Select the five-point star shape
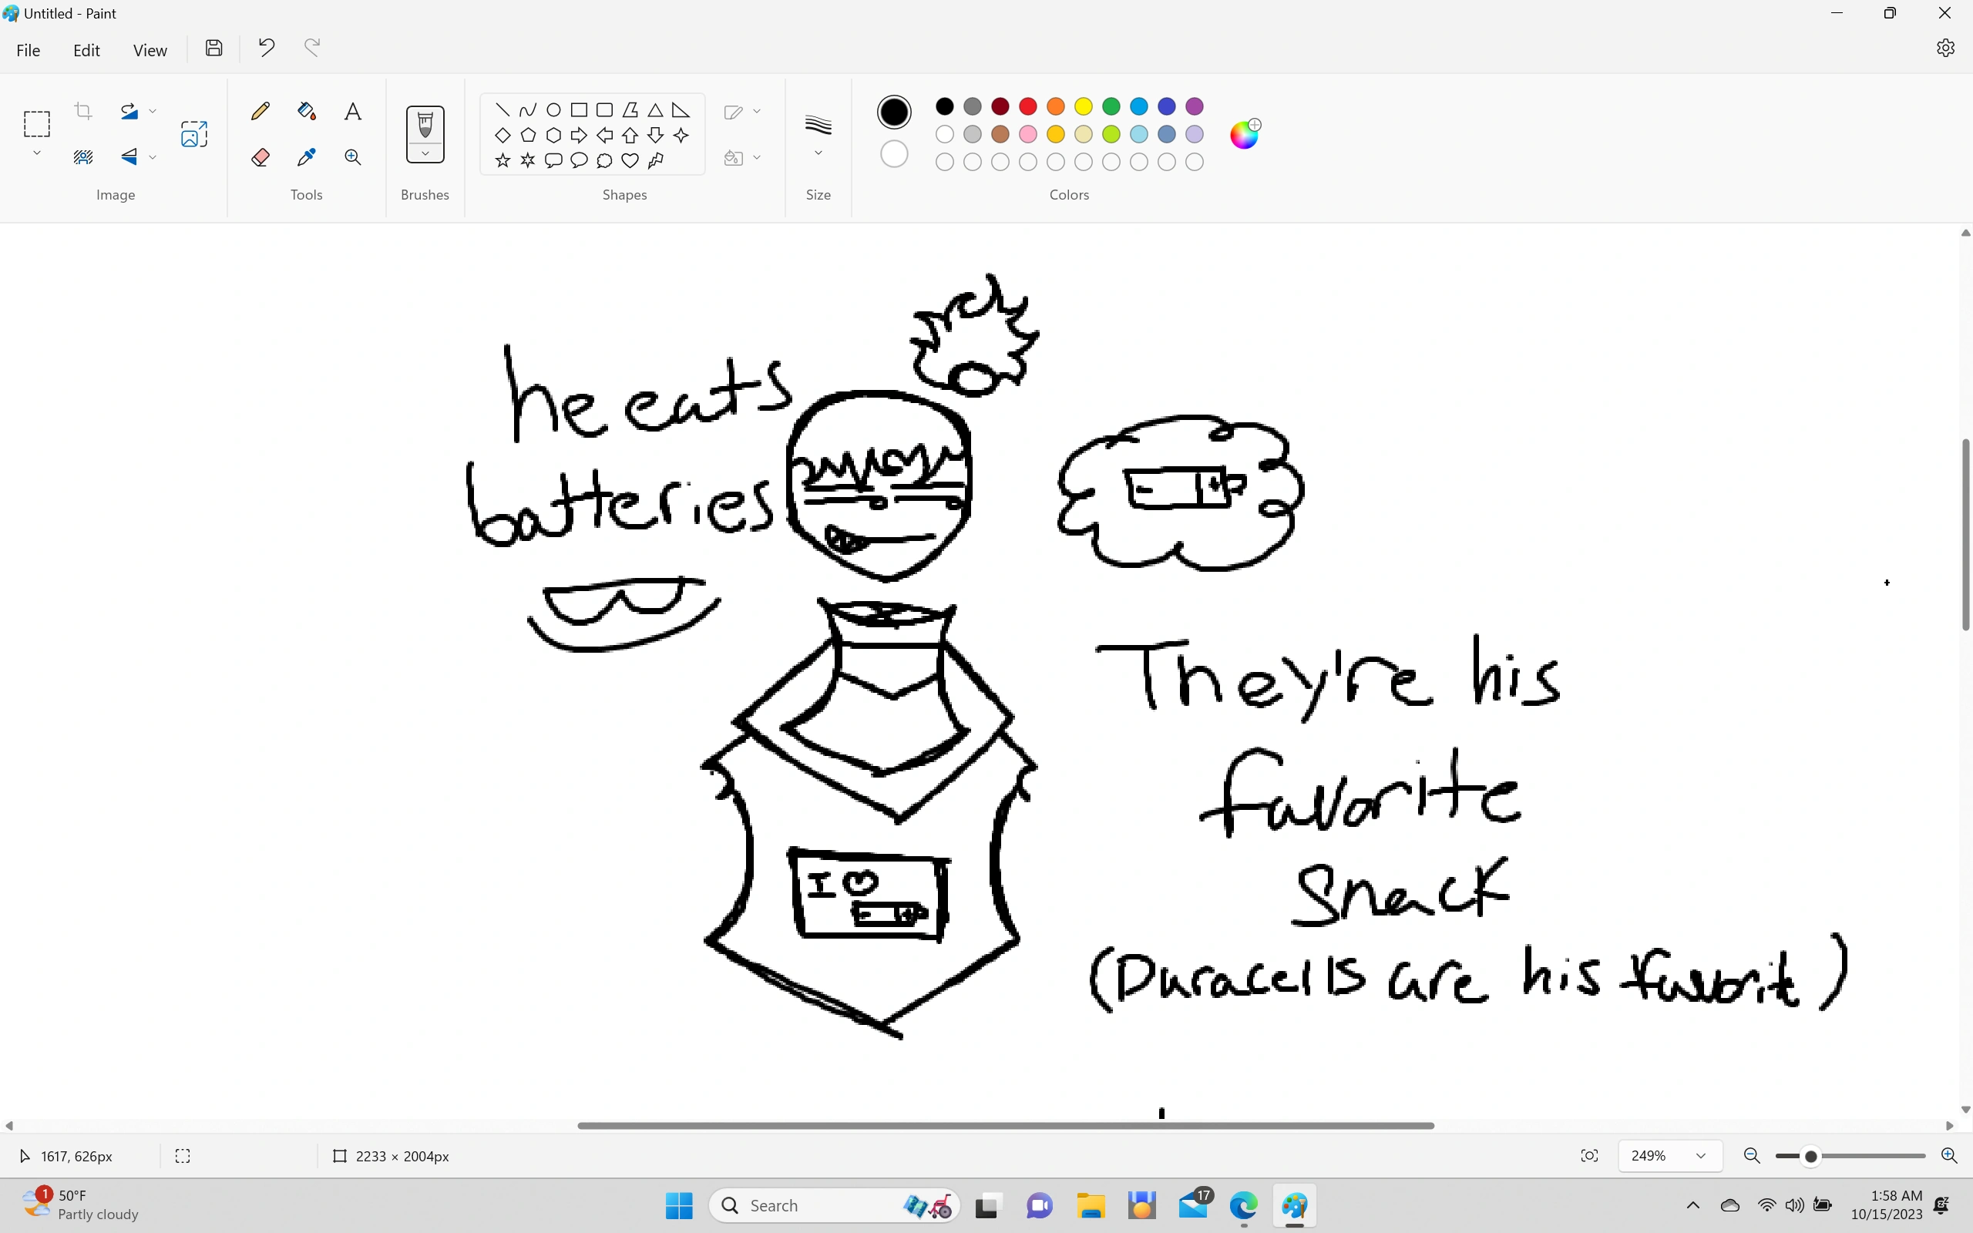The width and height of the screenshot is (1973, 1233). click(x=502, y=160)
